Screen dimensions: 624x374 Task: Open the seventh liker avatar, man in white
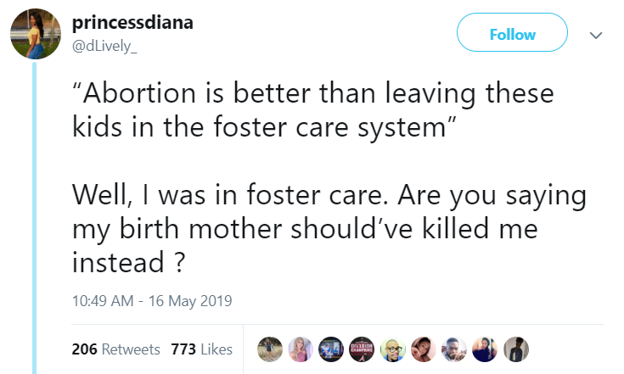tap(455, 349)
